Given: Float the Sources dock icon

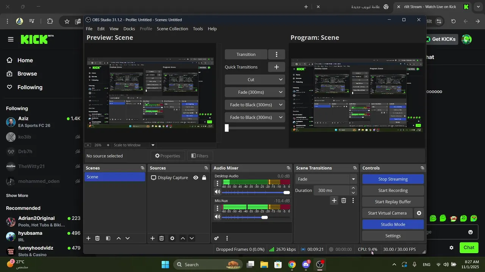Looking at the screenshot, I should click(x=206, y=168).
